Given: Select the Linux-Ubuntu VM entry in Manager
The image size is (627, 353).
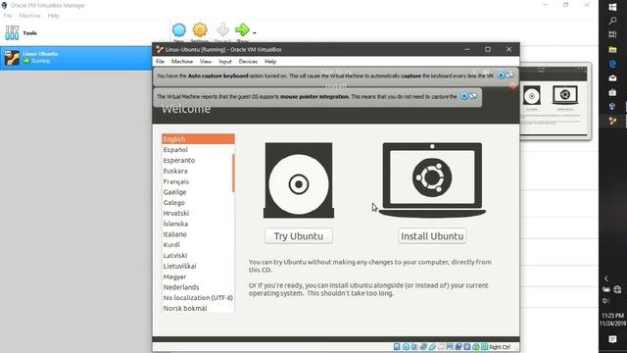Looking at the screenshot, I should tap(76, 58).
